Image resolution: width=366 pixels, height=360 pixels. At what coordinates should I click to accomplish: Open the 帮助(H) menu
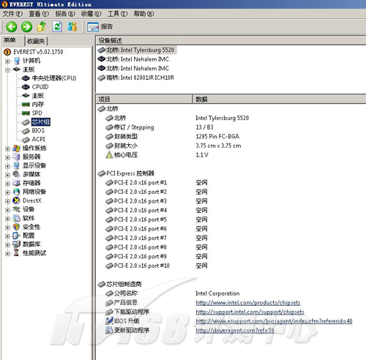point(143,14)
